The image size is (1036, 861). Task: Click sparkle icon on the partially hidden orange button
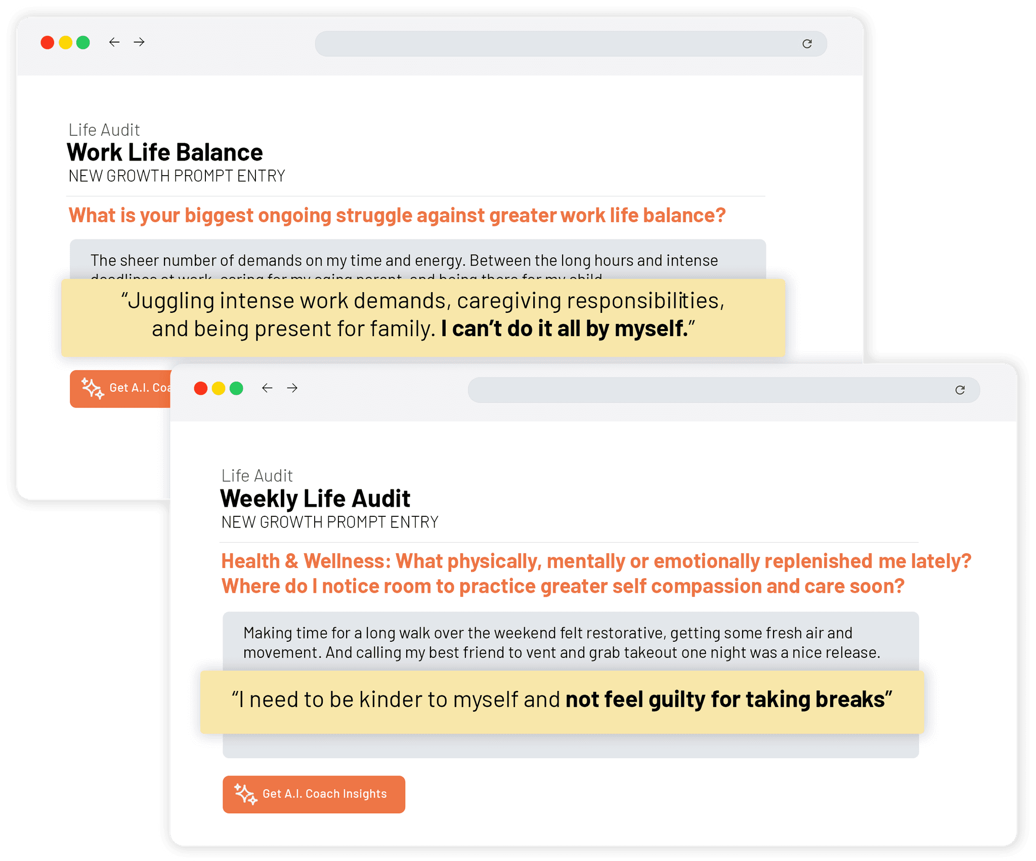(x=93, y=388)
